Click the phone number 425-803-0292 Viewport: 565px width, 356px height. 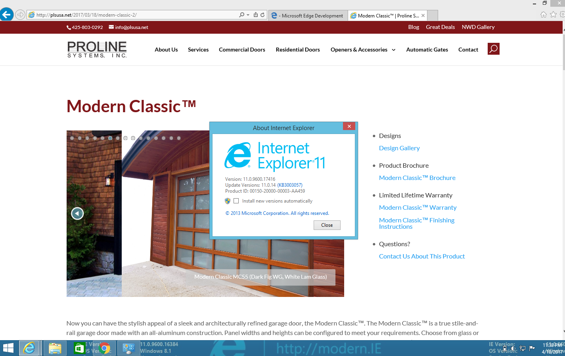tap(85, 27)
